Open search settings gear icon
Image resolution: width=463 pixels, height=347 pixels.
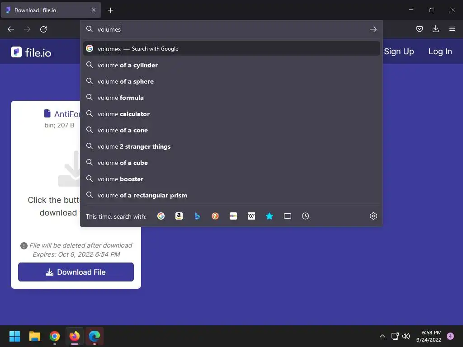point(373,216)
